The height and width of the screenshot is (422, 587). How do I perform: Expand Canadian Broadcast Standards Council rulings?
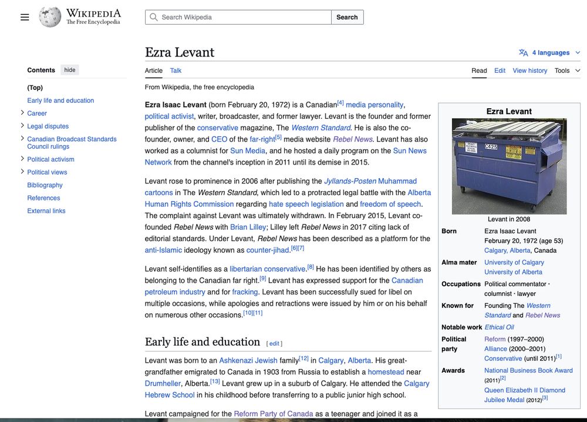[22, 138]
